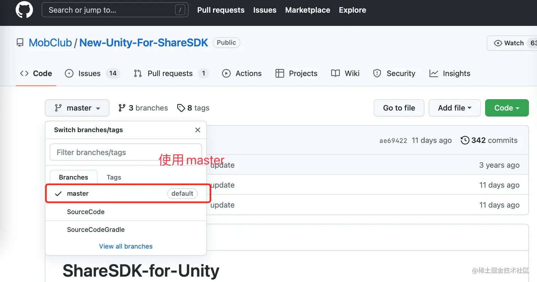Open New-Unity-For-ShareSDK repository link
Viewport: 537px width, 282px height.
[x=143, y=43]
